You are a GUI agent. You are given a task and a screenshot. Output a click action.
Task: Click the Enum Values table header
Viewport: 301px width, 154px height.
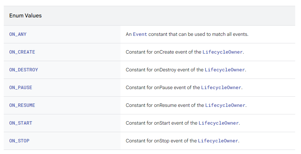pos(26,16)
